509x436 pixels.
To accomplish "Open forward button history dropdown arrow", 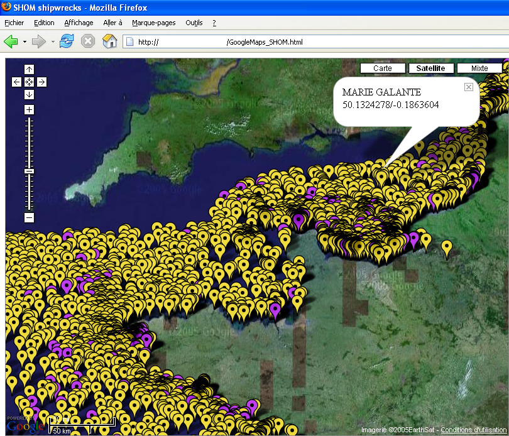I will [53, 42].
